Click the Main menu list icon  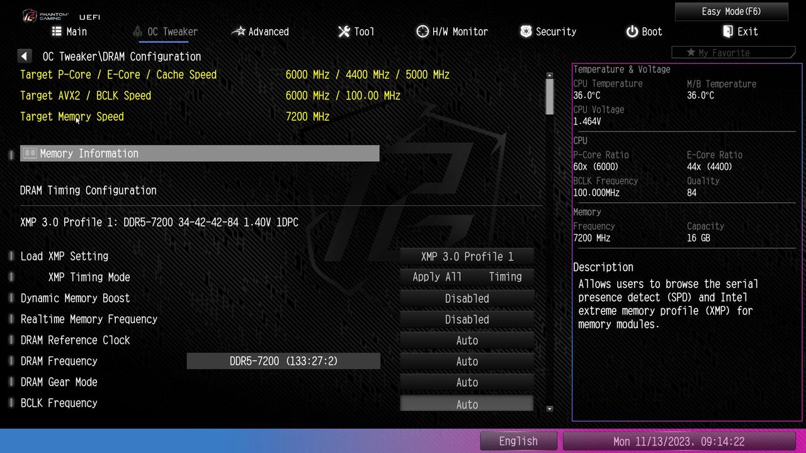point(57,31)
